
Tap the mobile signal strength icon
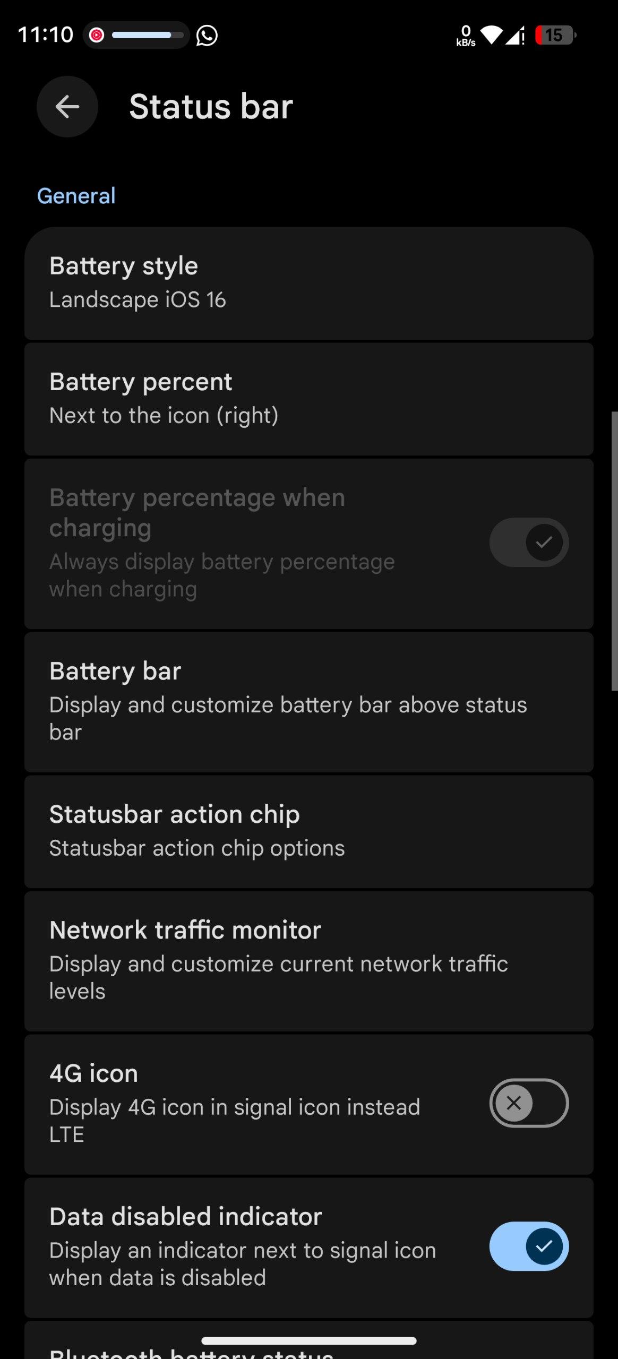(x=514, y=36)
